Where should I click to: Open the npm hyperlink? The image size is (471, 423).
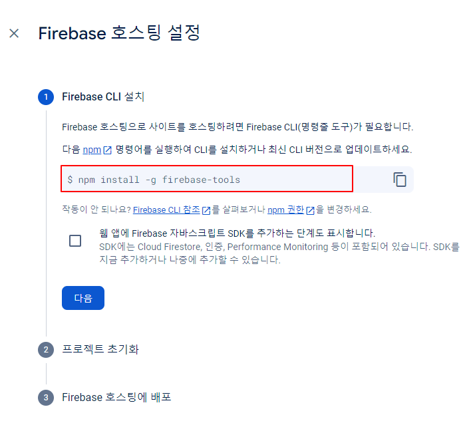click(x=92, y=150)
